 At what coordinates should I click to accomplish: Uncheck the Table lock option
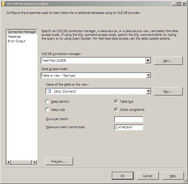tap(116, 102)
